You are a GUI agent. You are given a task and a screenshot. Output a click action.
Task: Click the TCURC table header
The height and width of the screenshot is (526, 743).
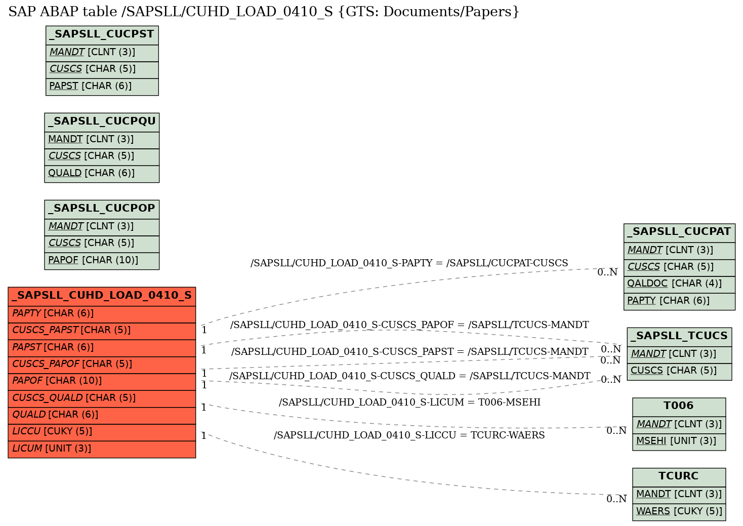[x=679, y=477]
